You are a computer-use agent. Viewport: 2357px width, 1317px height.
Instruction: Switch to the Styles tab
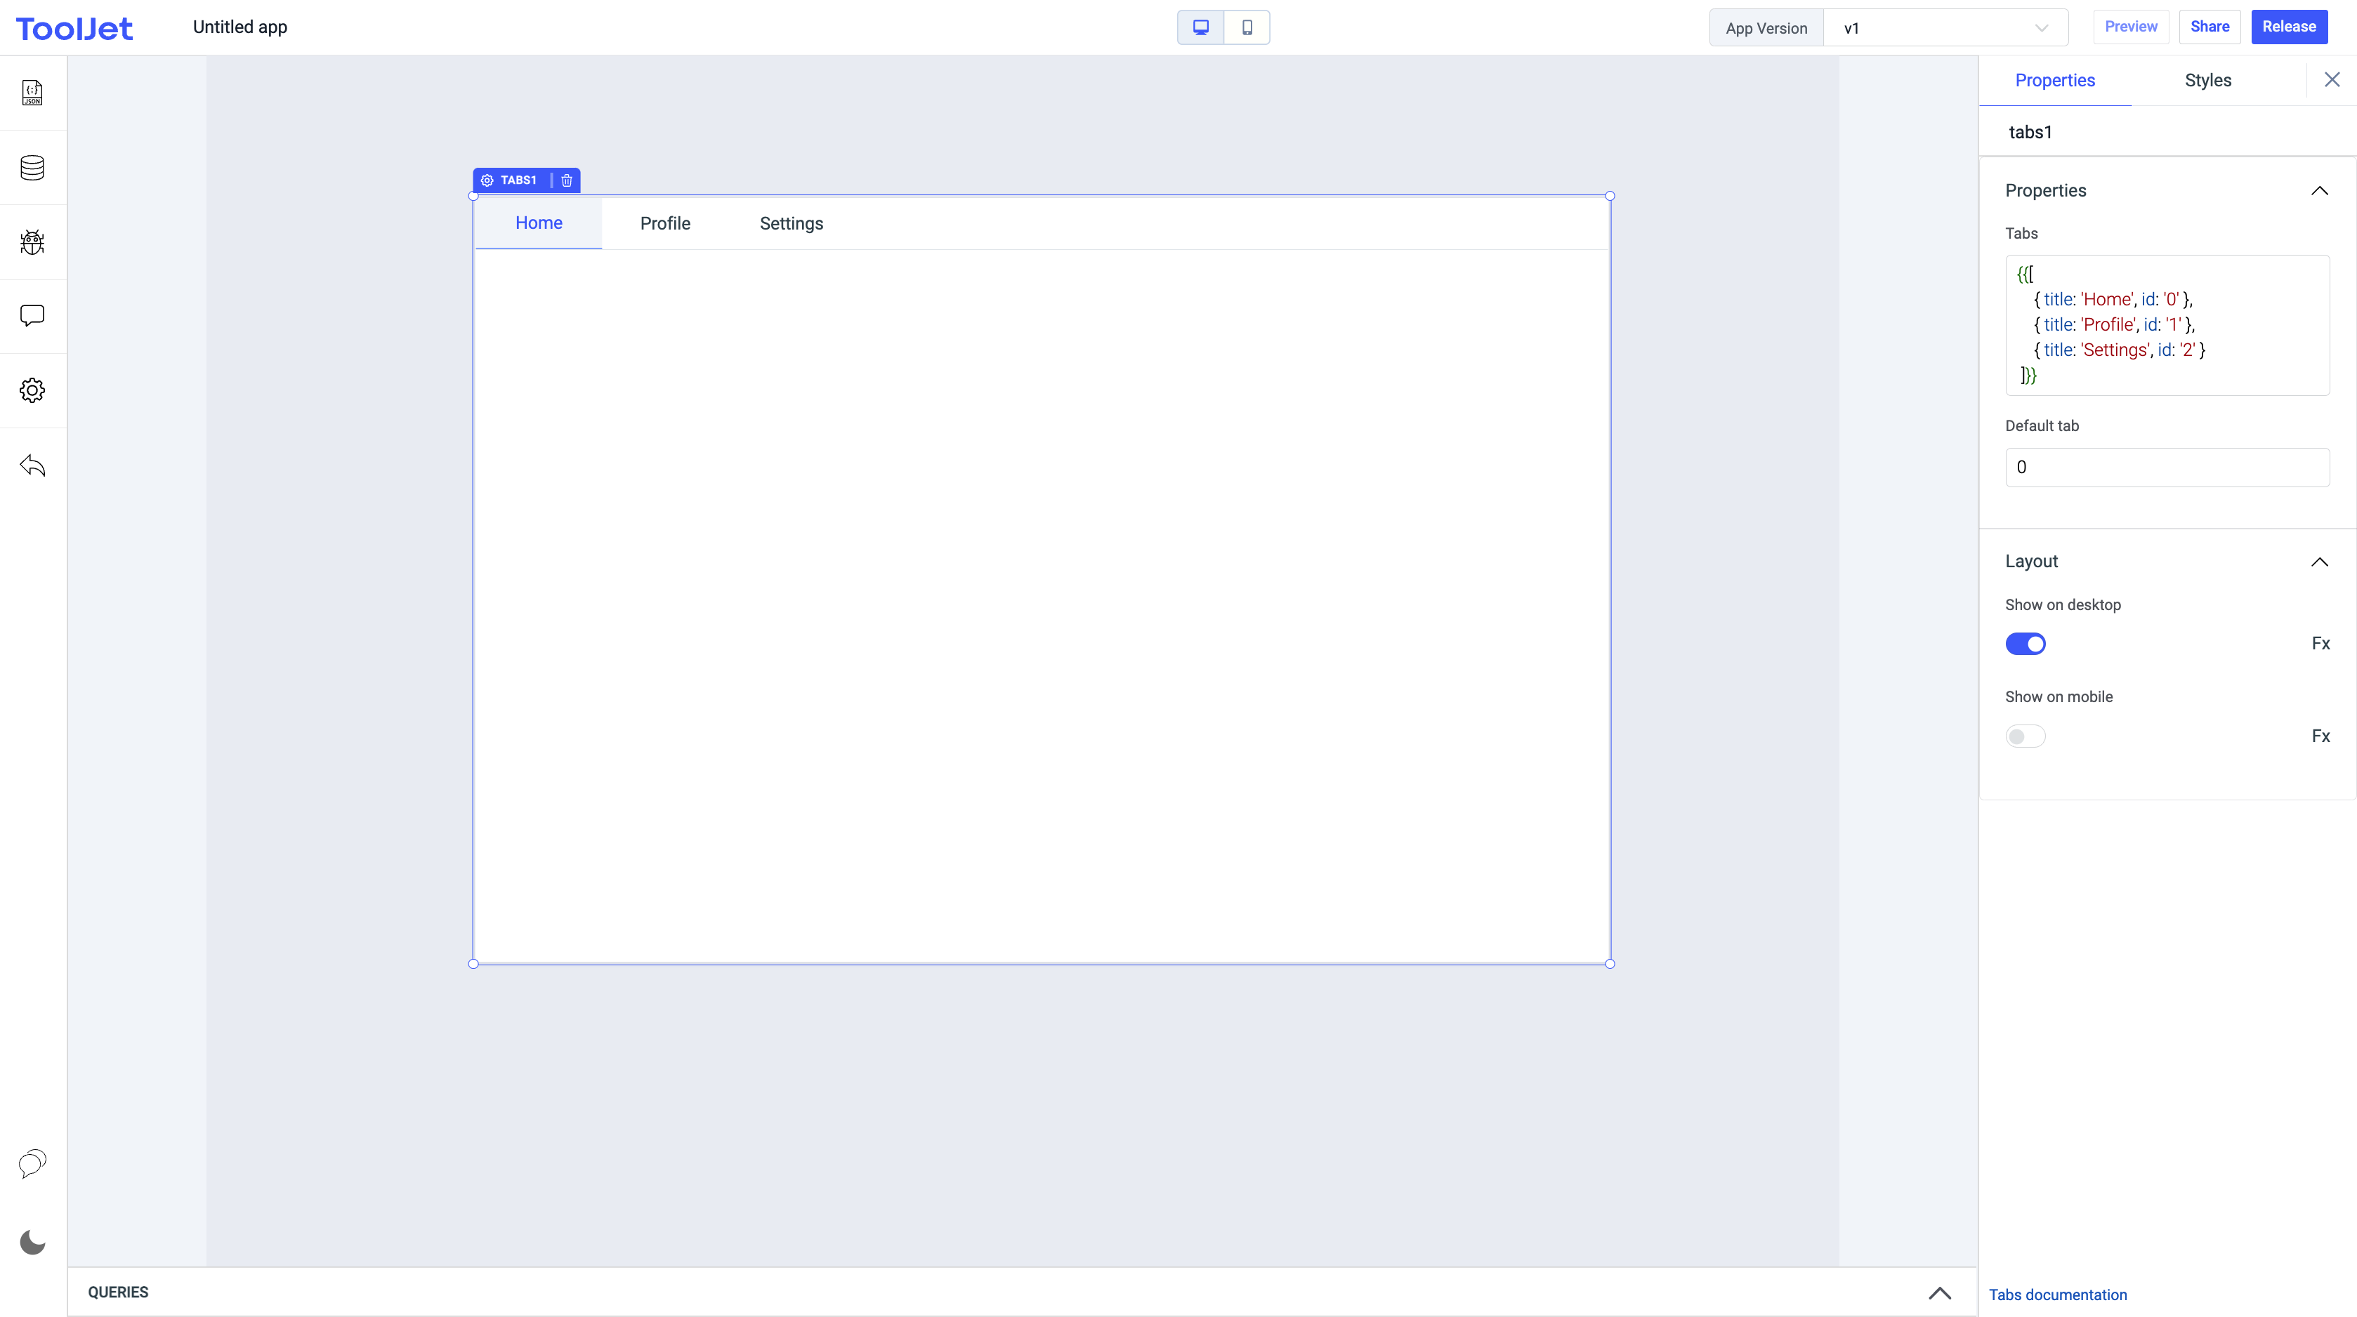pos(2208,79)
